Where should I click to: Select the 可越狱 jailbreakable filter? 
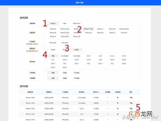[x=65, y=78]
